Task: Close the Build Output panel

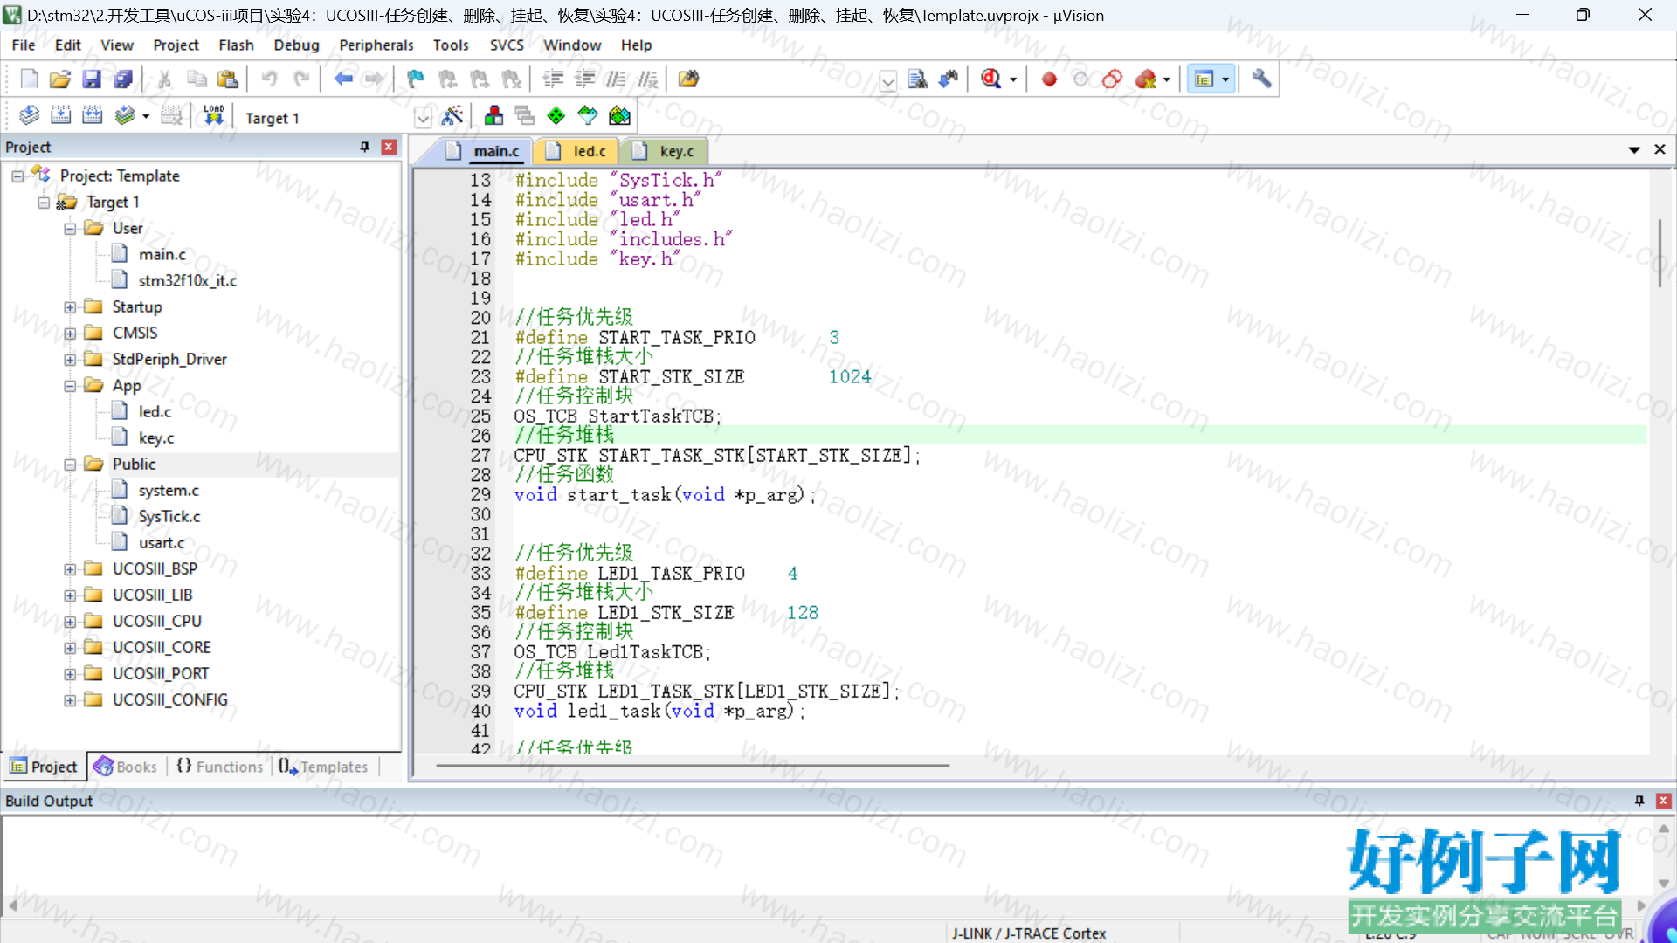Action: pyautogui.click(x=1664, y=801)
